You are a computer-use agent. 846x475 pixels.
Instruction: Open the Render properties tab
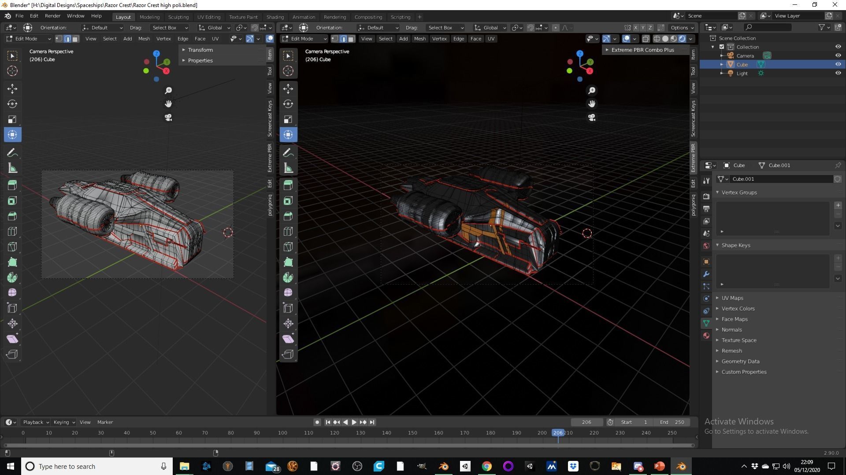(706, 196)
